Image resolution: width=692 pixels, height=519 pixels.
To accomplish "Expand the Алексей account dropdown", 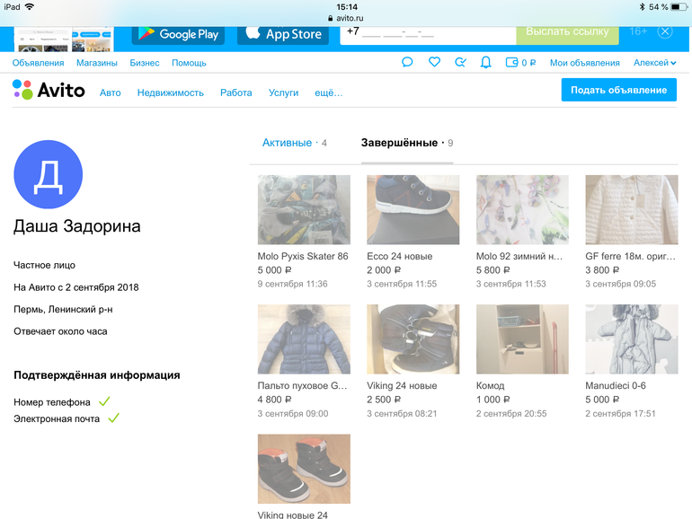I will point(654,63).
